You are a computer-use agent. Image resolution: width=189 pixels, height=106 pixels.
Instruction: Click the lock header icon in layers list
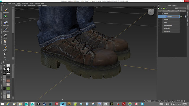pyautogui.click(x=161, y=11)
